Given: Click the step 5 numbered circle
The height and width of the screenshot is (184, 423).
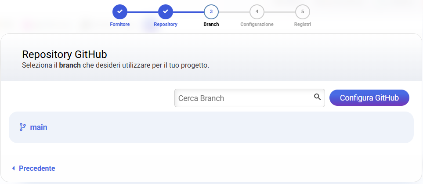Looking at the screenshot, I should pyautogui.click(x=303, y=11).
